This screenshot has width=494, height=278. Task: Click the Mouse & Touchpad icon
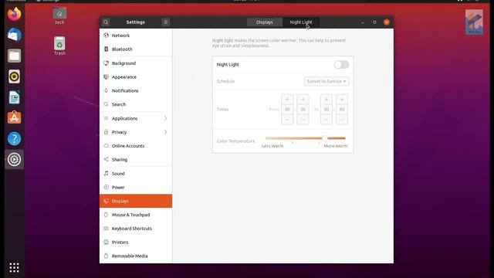(107, 215)
